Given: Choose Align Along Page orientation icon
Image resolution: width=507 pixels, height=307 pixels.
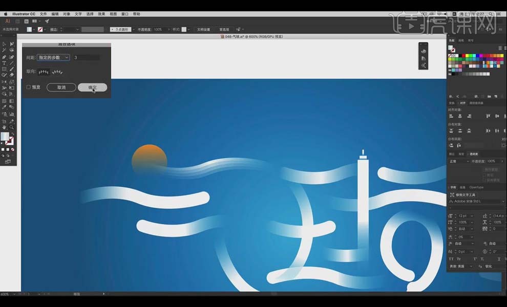Looking at the screenshot, I should [44, 72].
